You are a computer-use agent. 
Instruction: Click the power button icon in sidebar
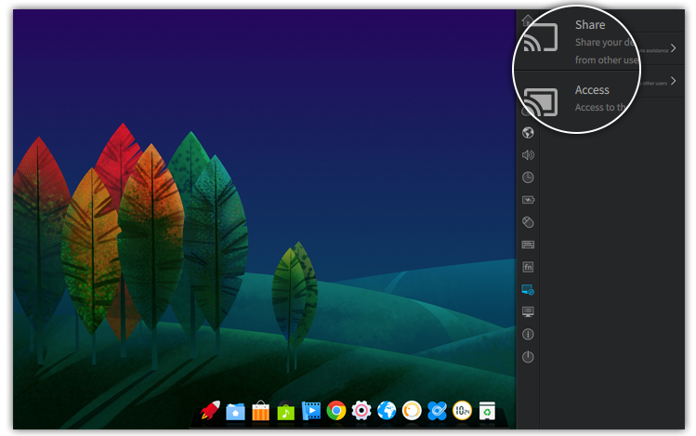[528, 357]
